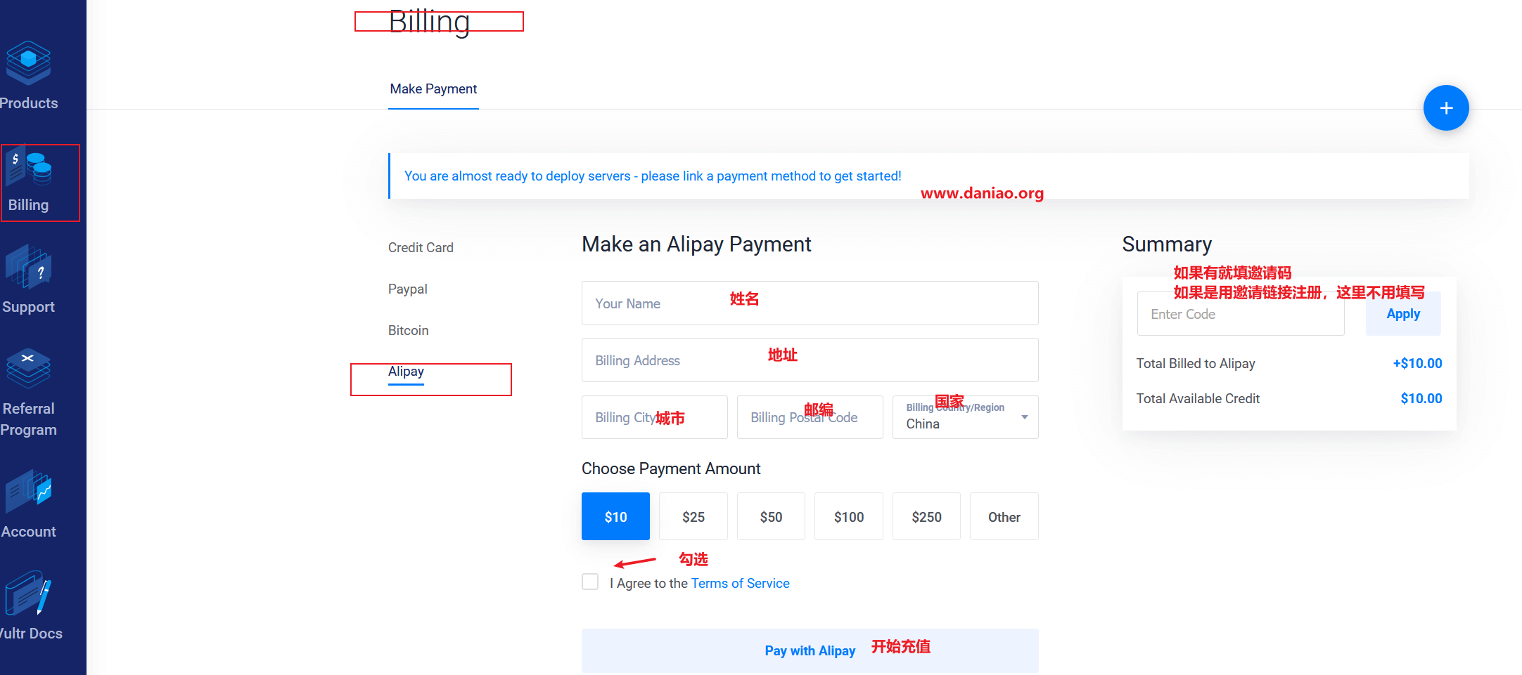The width and height of the screenshot is (1522, 675).
Task: Apply the entered promo code
Action: pyautogui.click(x=1403, y=314)
